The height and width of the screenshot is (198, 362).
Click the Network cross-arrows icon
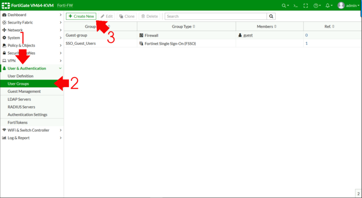[x=4, y=30]
